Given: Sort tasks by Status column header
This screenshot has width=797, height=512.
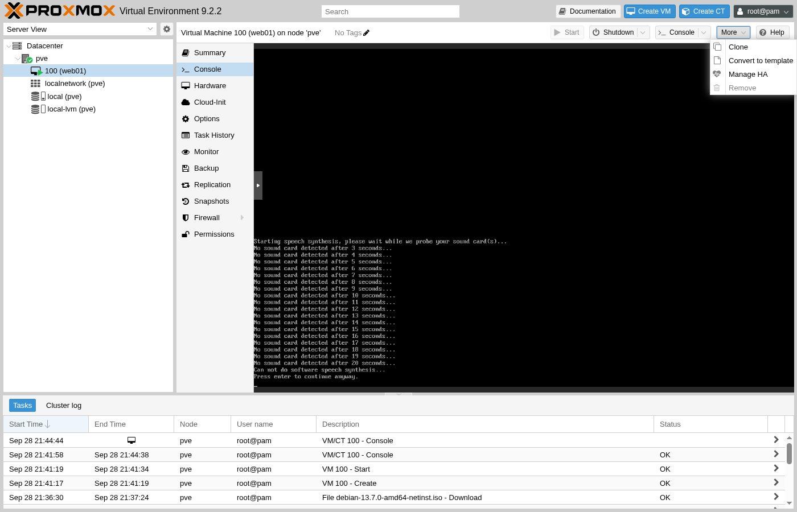Looking at the screenshot, I should click(711, 424).
